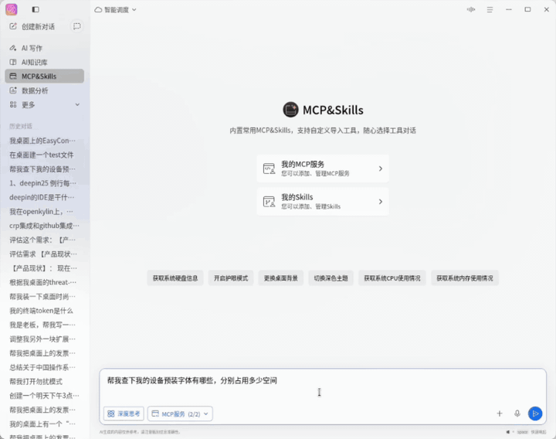The image size is (556, 439).
Task: Choose the 切换深色主题 suggestion
Action: [x=331, y=278]
